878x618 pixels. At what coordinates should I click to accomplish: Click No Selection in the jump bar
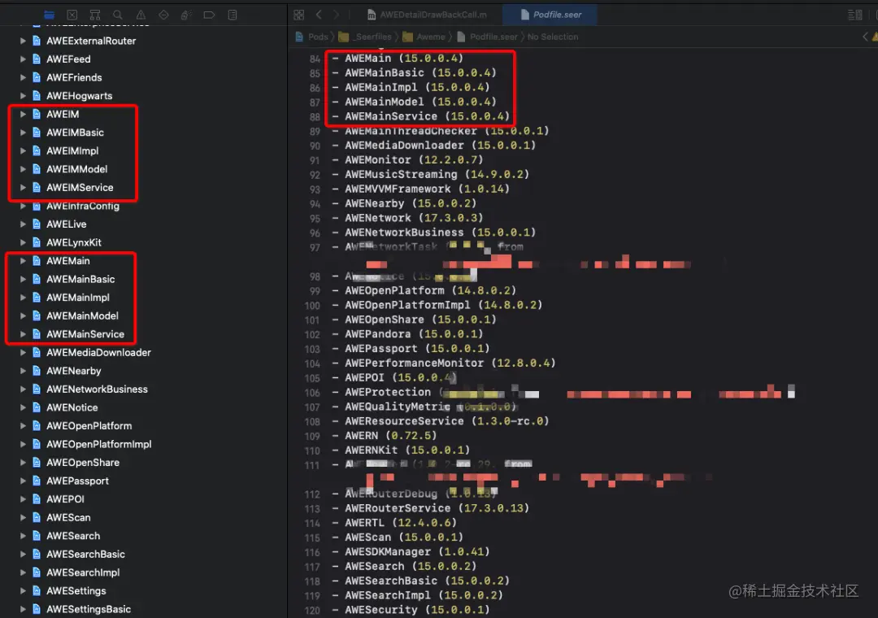pos(553,37)
